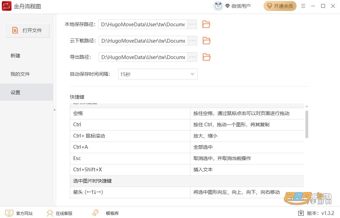The height and width of the screenshot is (218, 340).
Task: Browse cloud download path with ellipsis button
Action: coord(192,41)
